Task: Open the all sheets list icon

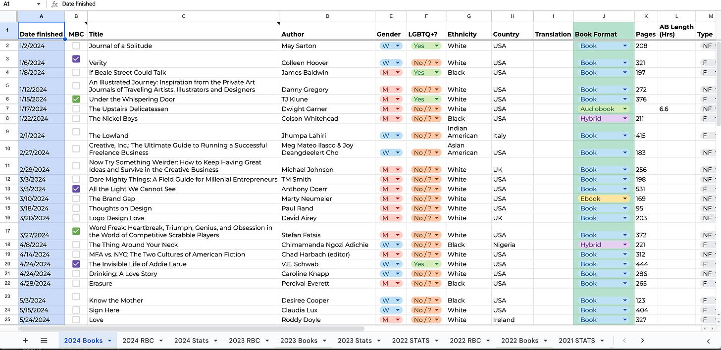Action: pos(44,341)
